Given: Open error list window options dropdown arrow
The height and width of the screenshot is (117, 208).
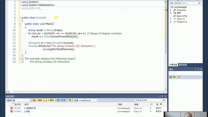Looking at the screenshot, I should [160, 96].
